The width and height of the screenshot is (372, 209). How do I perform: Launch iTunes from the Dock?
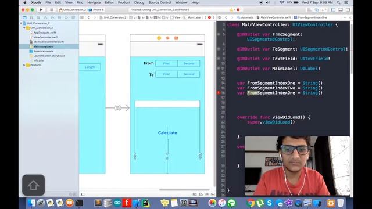[222, 203]
